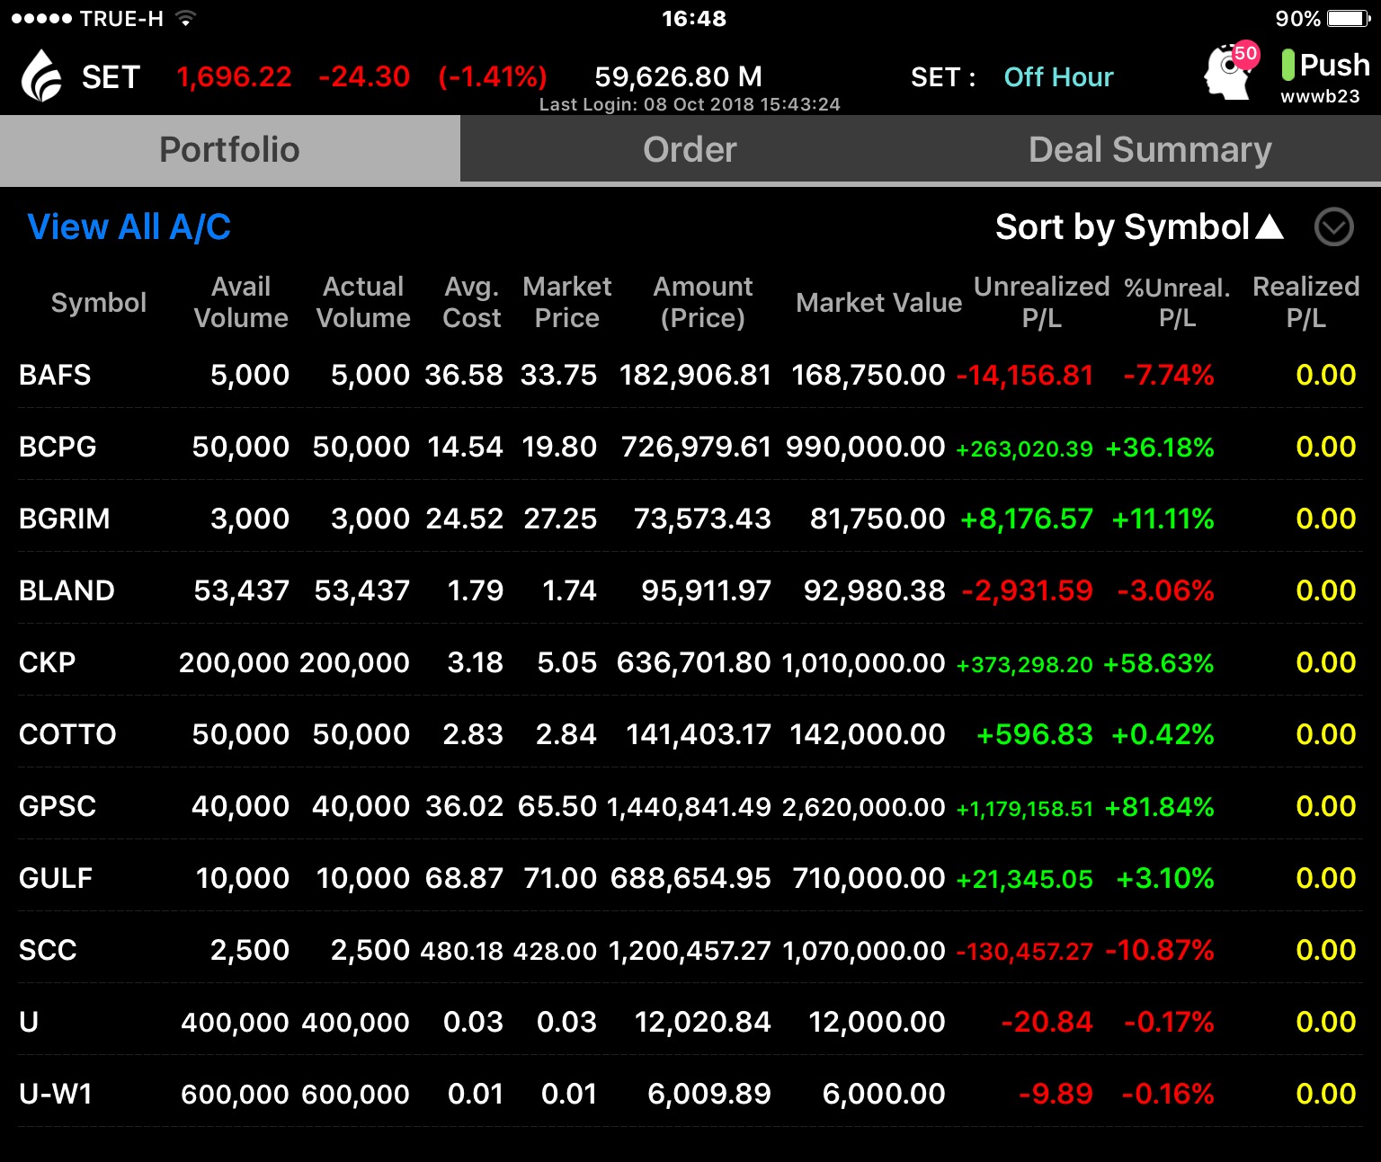Select the BLAND symbol
Screen dimensions: 1381x1162
67,590
